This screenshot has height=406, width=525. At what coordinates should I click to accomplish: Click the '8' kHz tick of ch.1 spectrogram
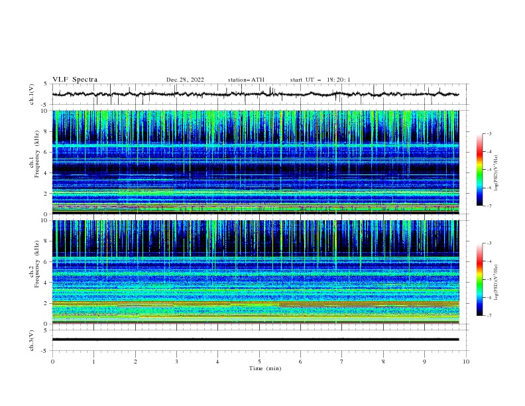tap(46, 131)
